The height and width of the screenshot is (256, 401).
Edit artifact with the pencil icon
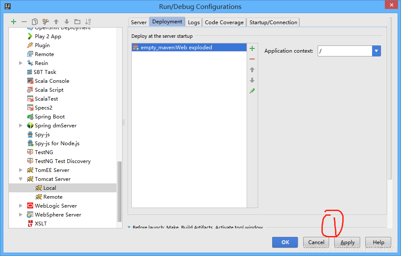pos(252,91)
